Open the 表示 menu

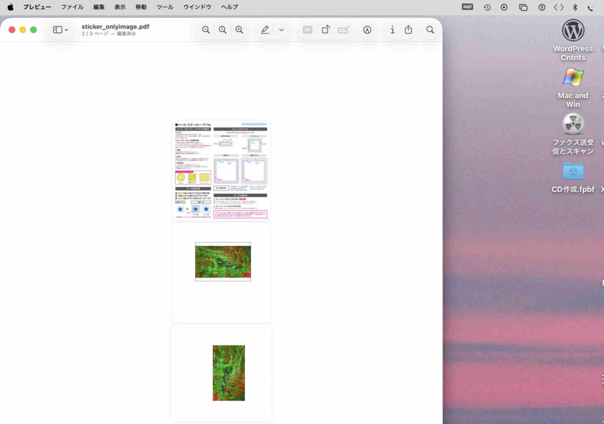(x=120, y=7)
